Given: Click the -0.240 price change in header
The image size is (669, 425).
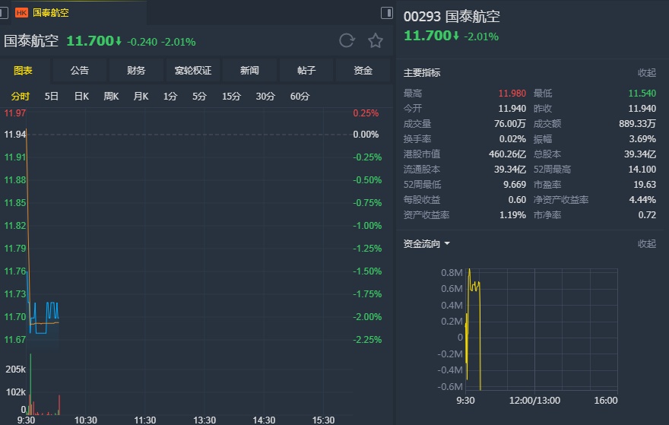Looking at the screenshot, I should 142,42.
